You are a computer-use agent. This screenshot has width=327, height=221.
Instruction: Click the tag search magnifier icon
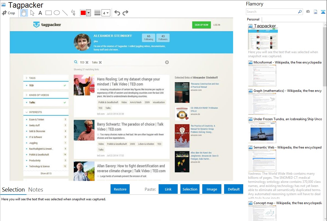(x=76, y=62)
